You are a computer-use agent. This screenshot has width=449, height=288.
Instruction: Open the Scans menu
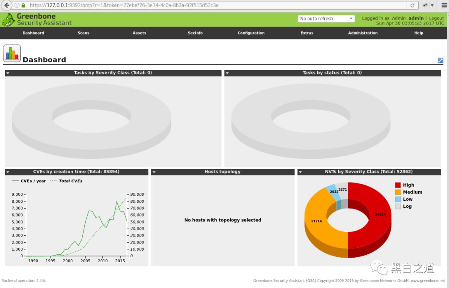(83, 33)
